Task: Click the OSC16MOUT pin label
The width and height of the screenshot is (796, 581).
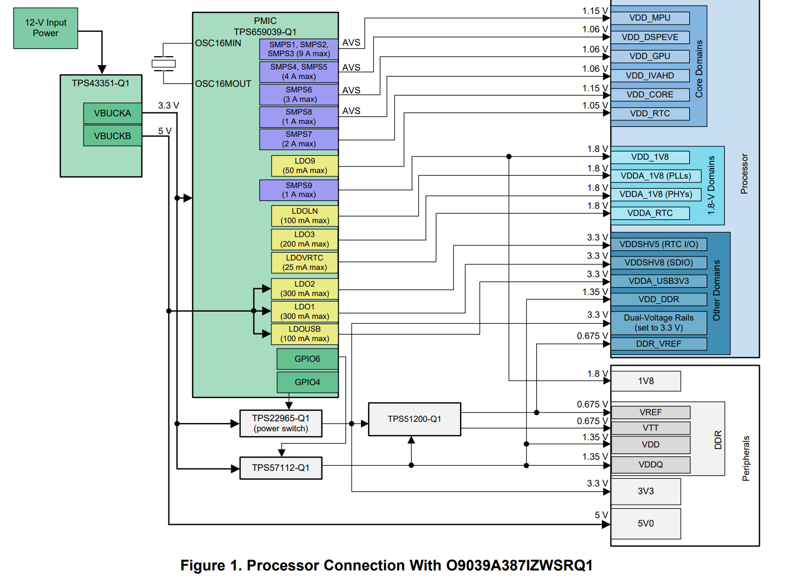Action: coord(223,84)
